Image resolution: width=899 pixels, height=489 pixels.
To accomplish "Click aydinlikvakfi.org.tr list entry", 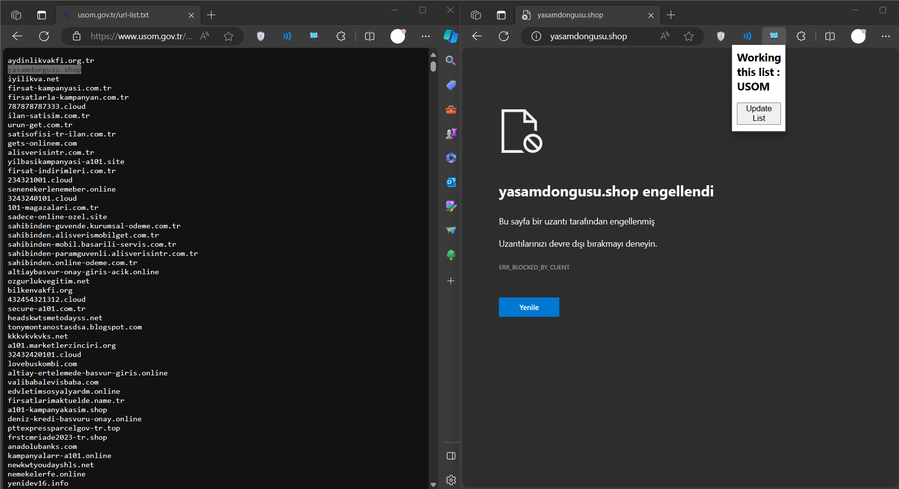I will 51,60.
